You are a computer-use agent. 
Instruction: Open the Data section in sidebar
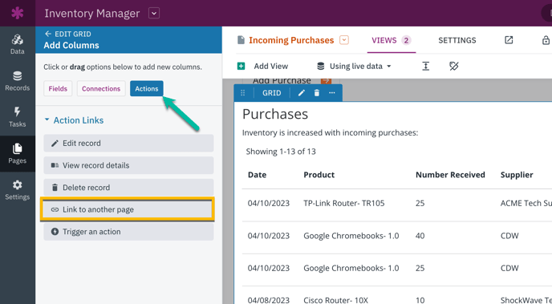point(18,44)
